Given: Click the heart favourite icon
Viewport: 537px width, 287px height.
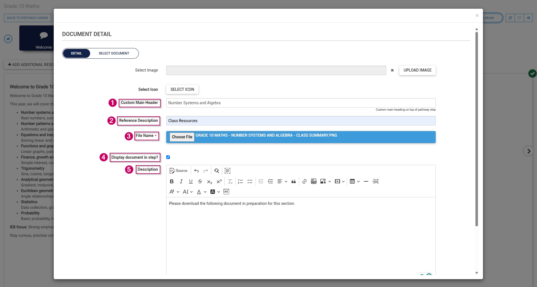Looking at the screenshot, I should [x=519, y=18].
